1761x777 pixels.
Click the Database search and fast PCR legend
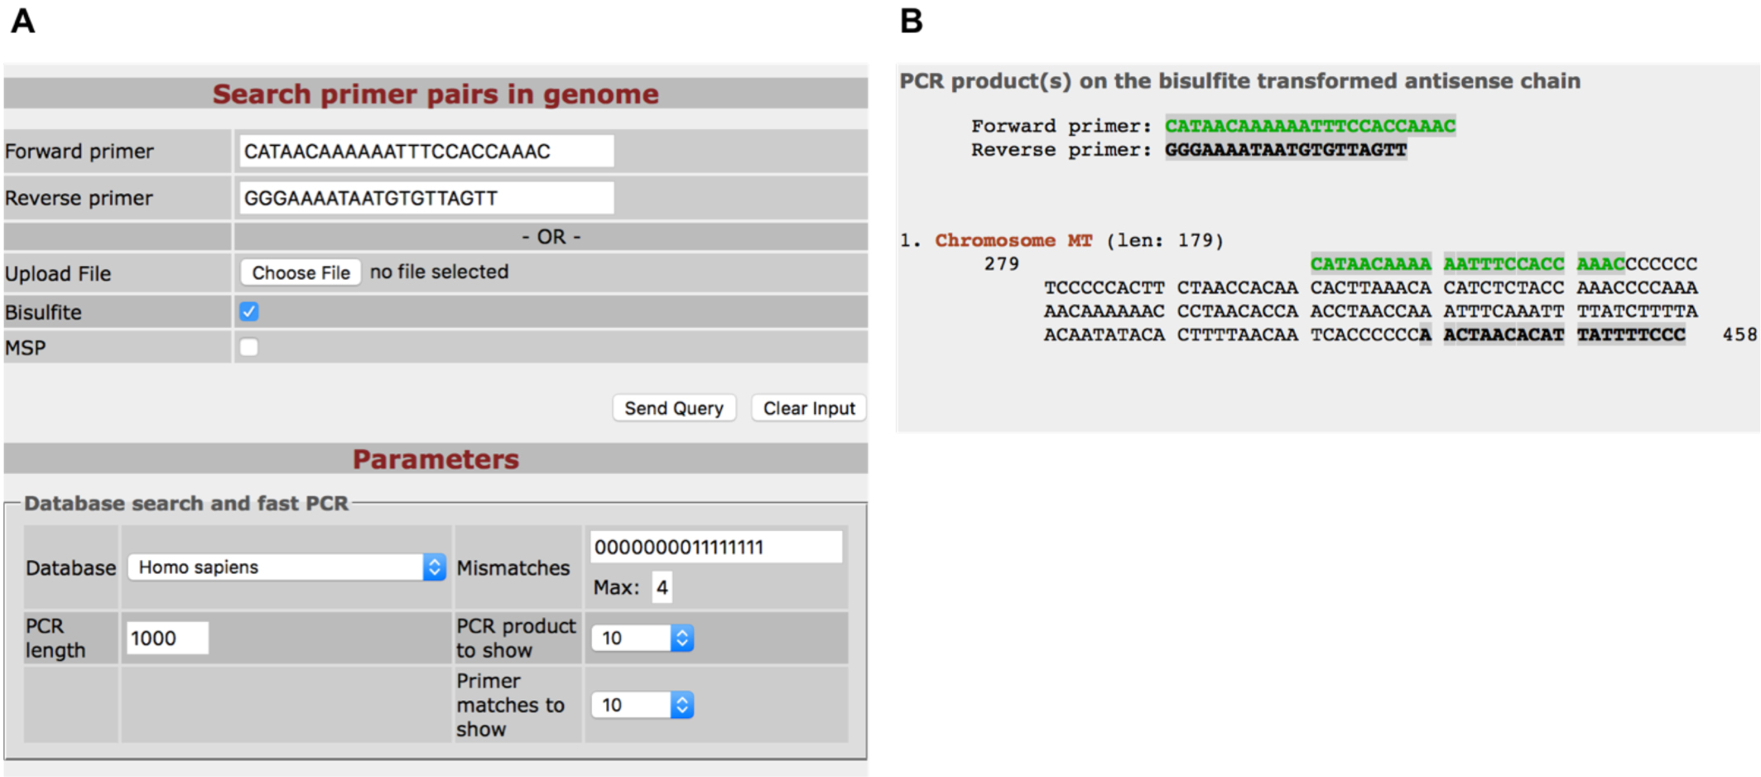point(186,504)
